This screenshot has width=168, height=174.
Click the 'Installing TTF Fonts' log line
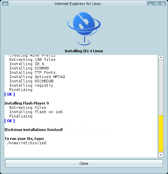pyautogui.click(x=32, y=72)
